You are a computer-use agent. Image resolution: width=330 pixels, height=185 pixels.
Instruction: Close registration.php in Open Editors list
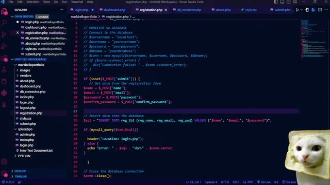(18, 33)
